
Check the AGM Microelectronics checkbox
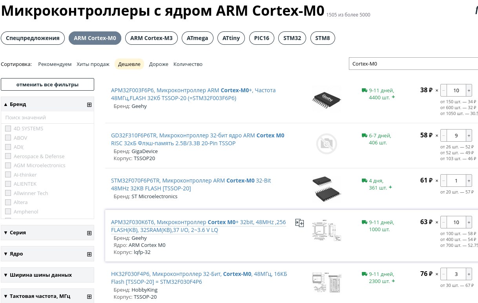tap(8, 165)
